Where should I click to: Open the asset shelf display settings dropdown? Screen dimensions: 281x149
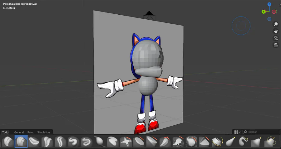[x=237, y=132]
